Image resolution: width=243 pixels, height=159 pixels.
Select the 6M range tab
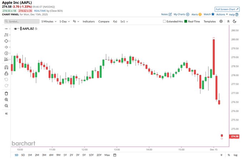[51, 155]
